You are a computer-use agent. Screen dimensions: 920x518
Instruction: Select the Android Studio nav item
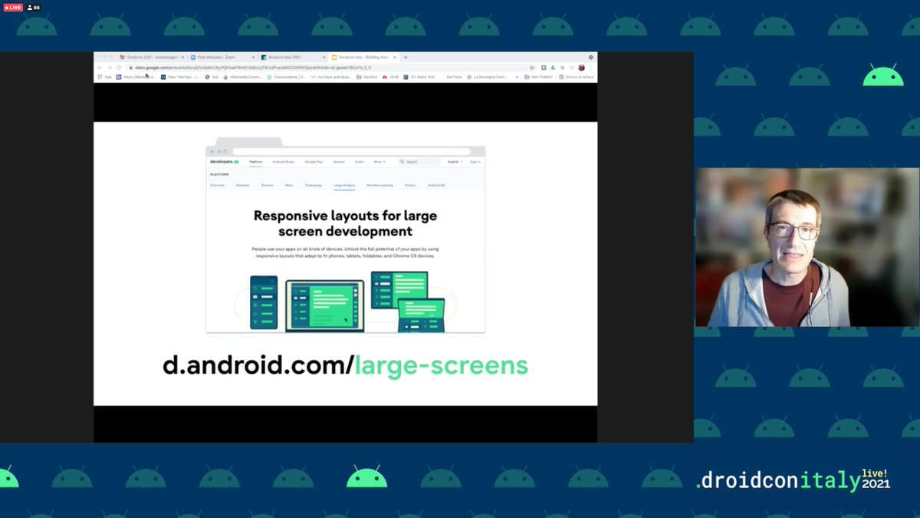point(284,162)
